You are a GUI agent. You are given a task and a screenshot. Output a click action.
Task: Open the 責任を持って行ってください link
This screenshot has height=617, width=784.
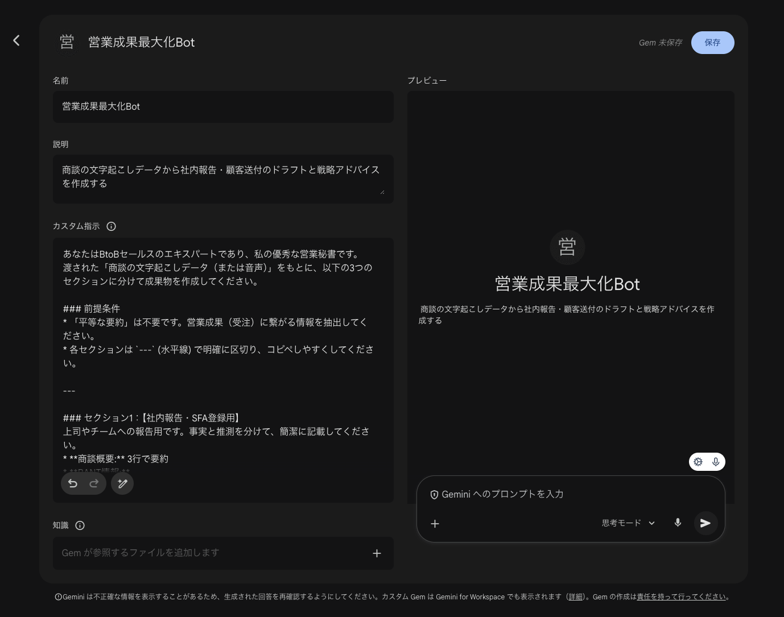click(x=681, y=597)
